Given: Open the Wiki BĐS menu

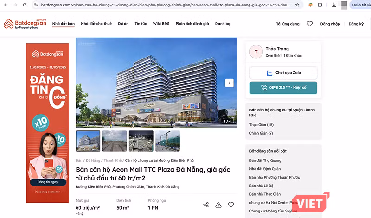Looking at the screenshot, I should pyautogui.click(x=161, y=24).
